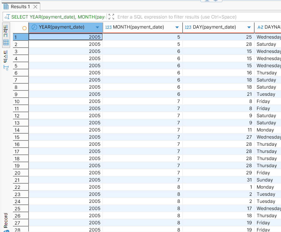Click the A-Z type icon in the DAYNAME column header

tap(260, 27)
